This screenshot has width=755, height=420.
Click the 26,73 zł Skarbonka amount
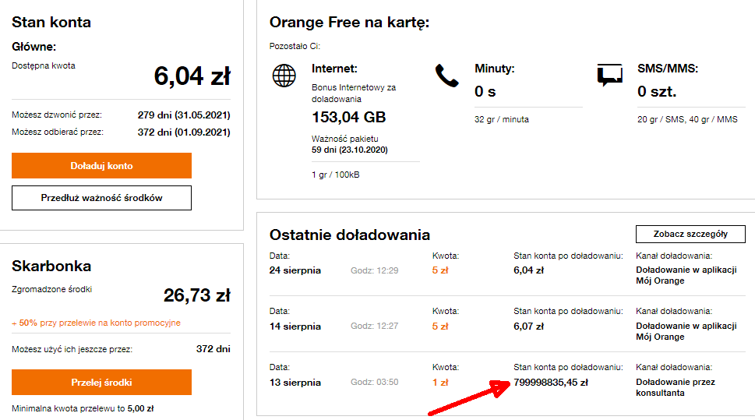tap(196, 295)
